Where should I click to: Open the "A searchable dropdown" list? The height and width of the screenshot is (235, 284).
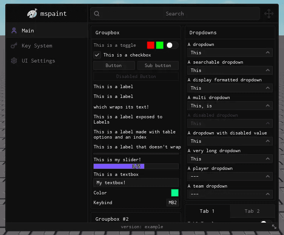pos(230,70)
